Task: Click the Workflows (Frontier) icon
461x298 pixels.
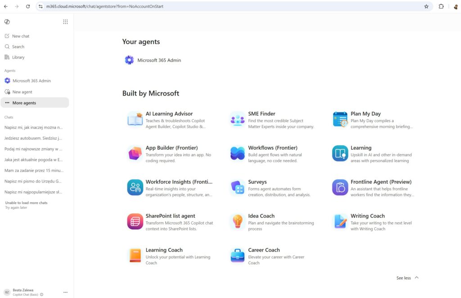Action: click(x=238, y=153)
